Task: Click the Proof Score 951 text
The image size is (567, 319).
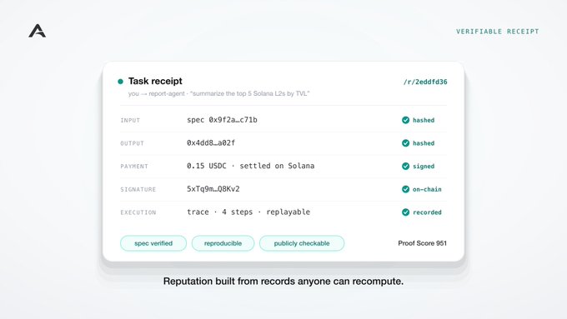Action: pyautogui.click(x=423, y=243)
